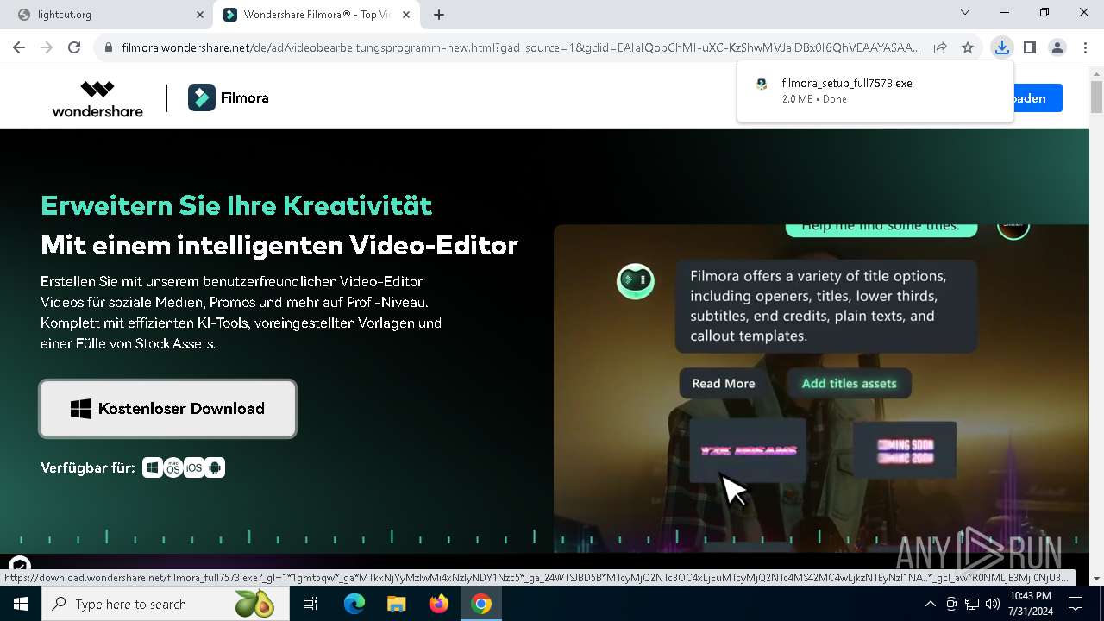The width and height of the screenshot is (1104, 621).
Task: Click Kostenloser Download button
Action: 168,409
